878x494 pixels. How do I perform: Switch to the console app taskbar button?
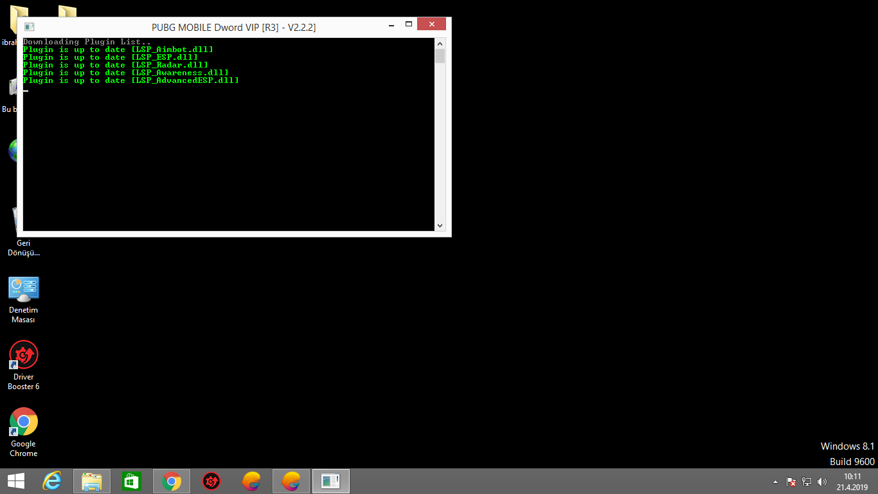331,481
